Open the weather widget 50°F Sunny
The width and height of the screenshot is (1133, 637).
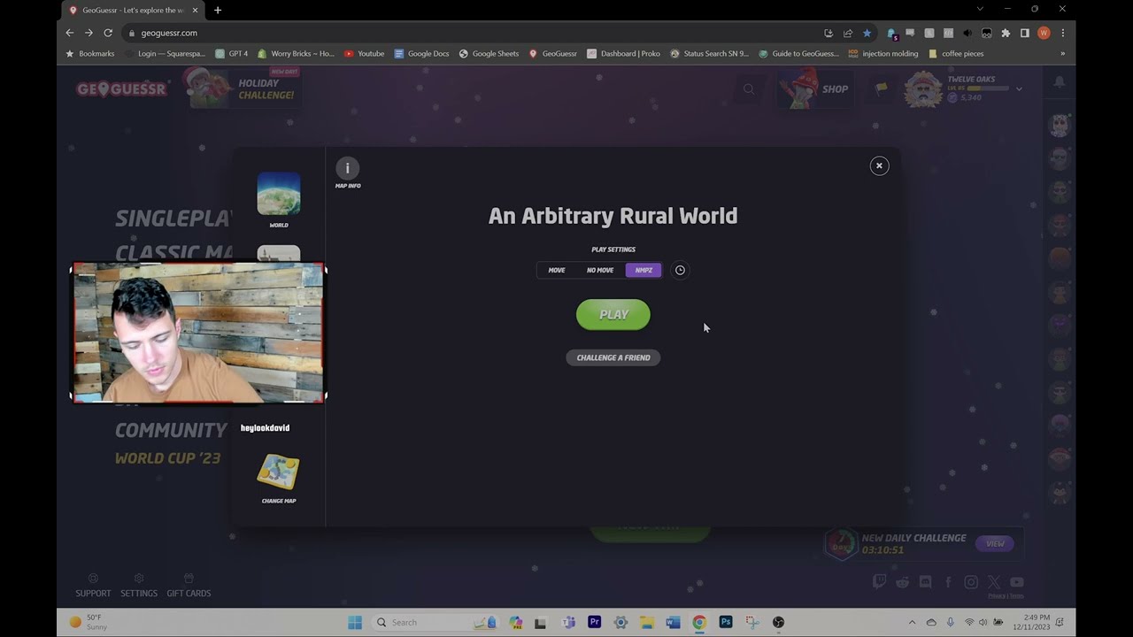(x=89, y=622)
